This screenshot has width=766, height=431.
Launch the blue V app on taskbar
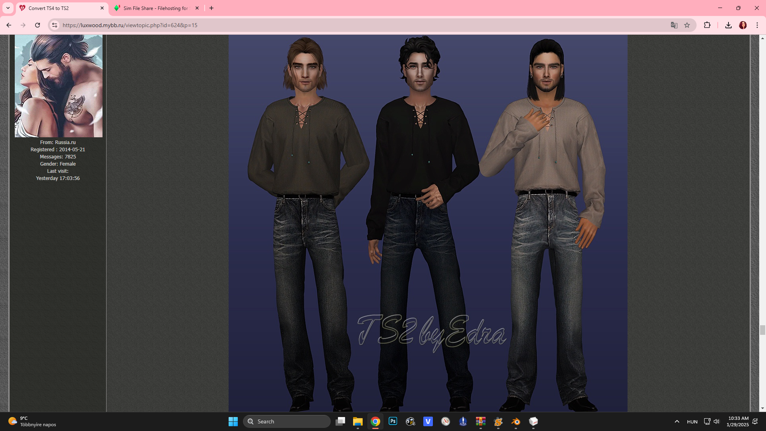tap(428, 421)
